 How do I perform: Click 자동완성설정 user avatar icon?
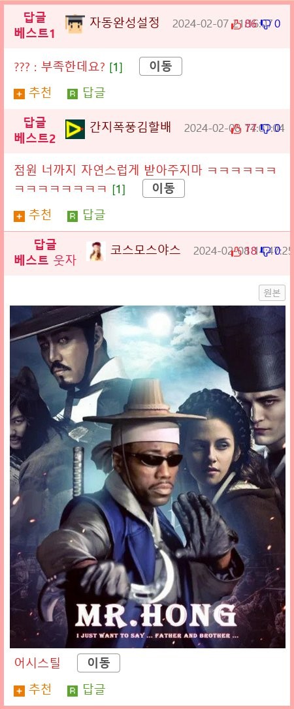click(74, 24)
